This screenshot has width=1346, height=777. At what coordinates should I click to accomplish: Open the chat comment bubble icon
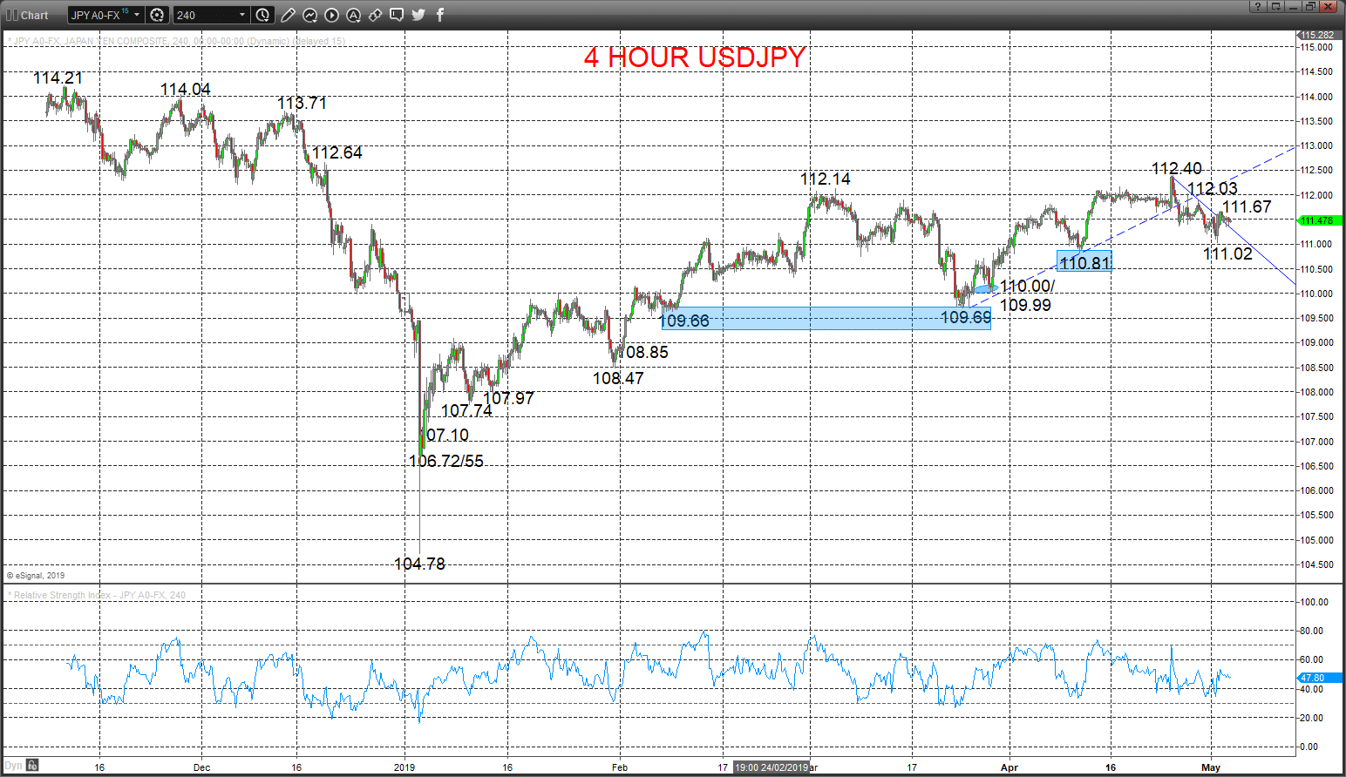point(397,15)
